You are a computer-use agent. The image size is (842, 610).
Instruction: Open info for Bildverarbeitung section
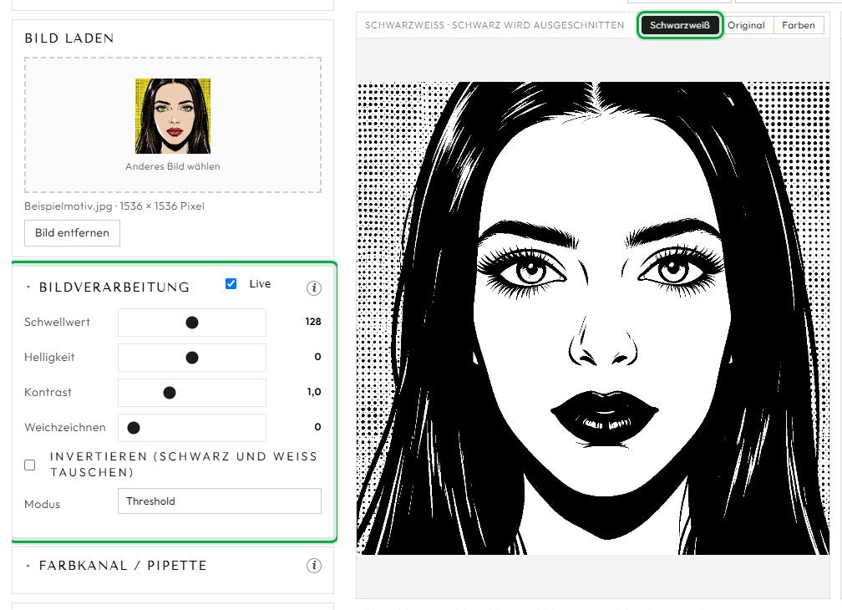pos(314,287)
